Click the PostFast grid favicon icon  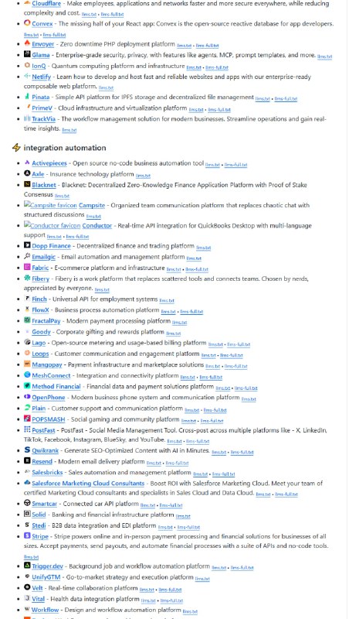(27, 429)
